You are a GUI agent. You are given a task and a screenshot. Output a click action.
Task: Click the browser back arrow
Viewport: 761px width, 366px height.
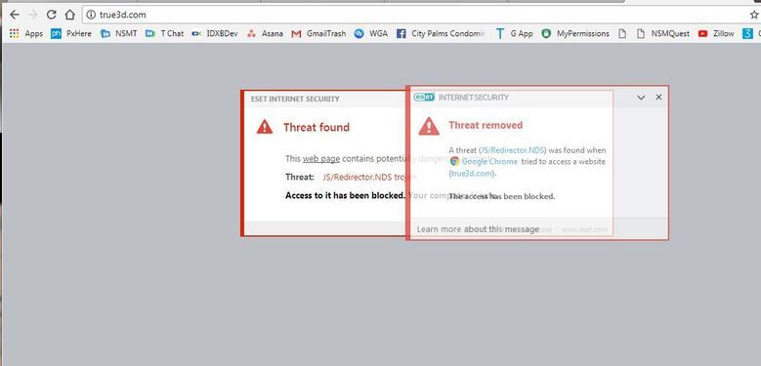coord(14,15)
